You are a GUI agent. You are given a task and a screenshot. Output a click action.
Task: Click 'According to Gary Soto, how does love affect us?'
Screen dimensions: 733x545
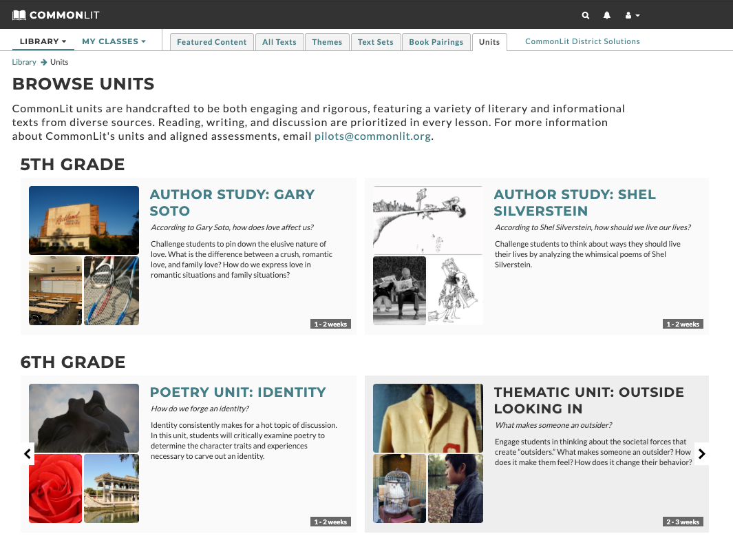pyautogui.click(x=232, y=227)
